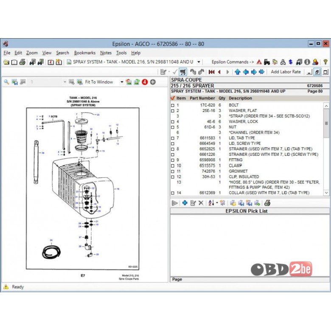Viewport: 331px width, 331px height.
Task: Open the Edit menu
Action: click(x=18, y=53)
